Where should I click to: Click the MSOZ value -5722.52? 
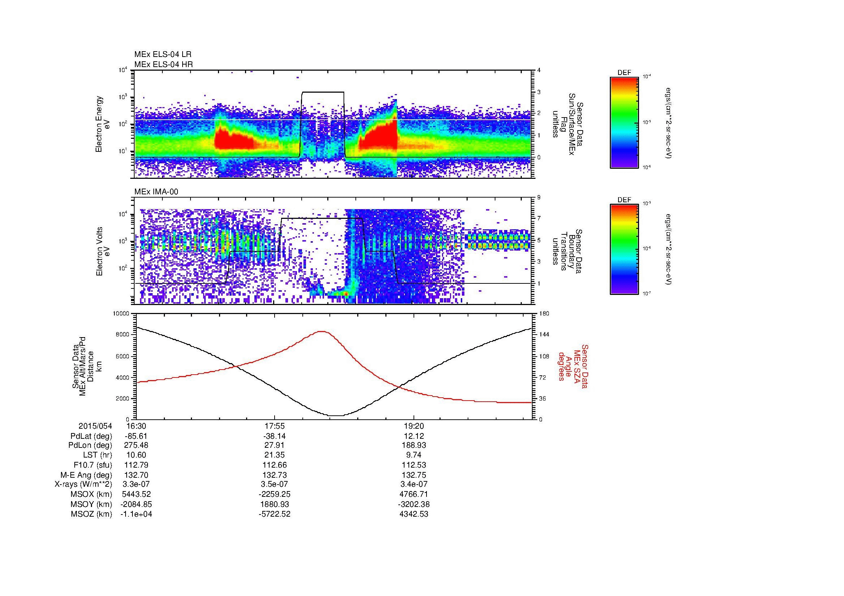click(x=275, y=514)
